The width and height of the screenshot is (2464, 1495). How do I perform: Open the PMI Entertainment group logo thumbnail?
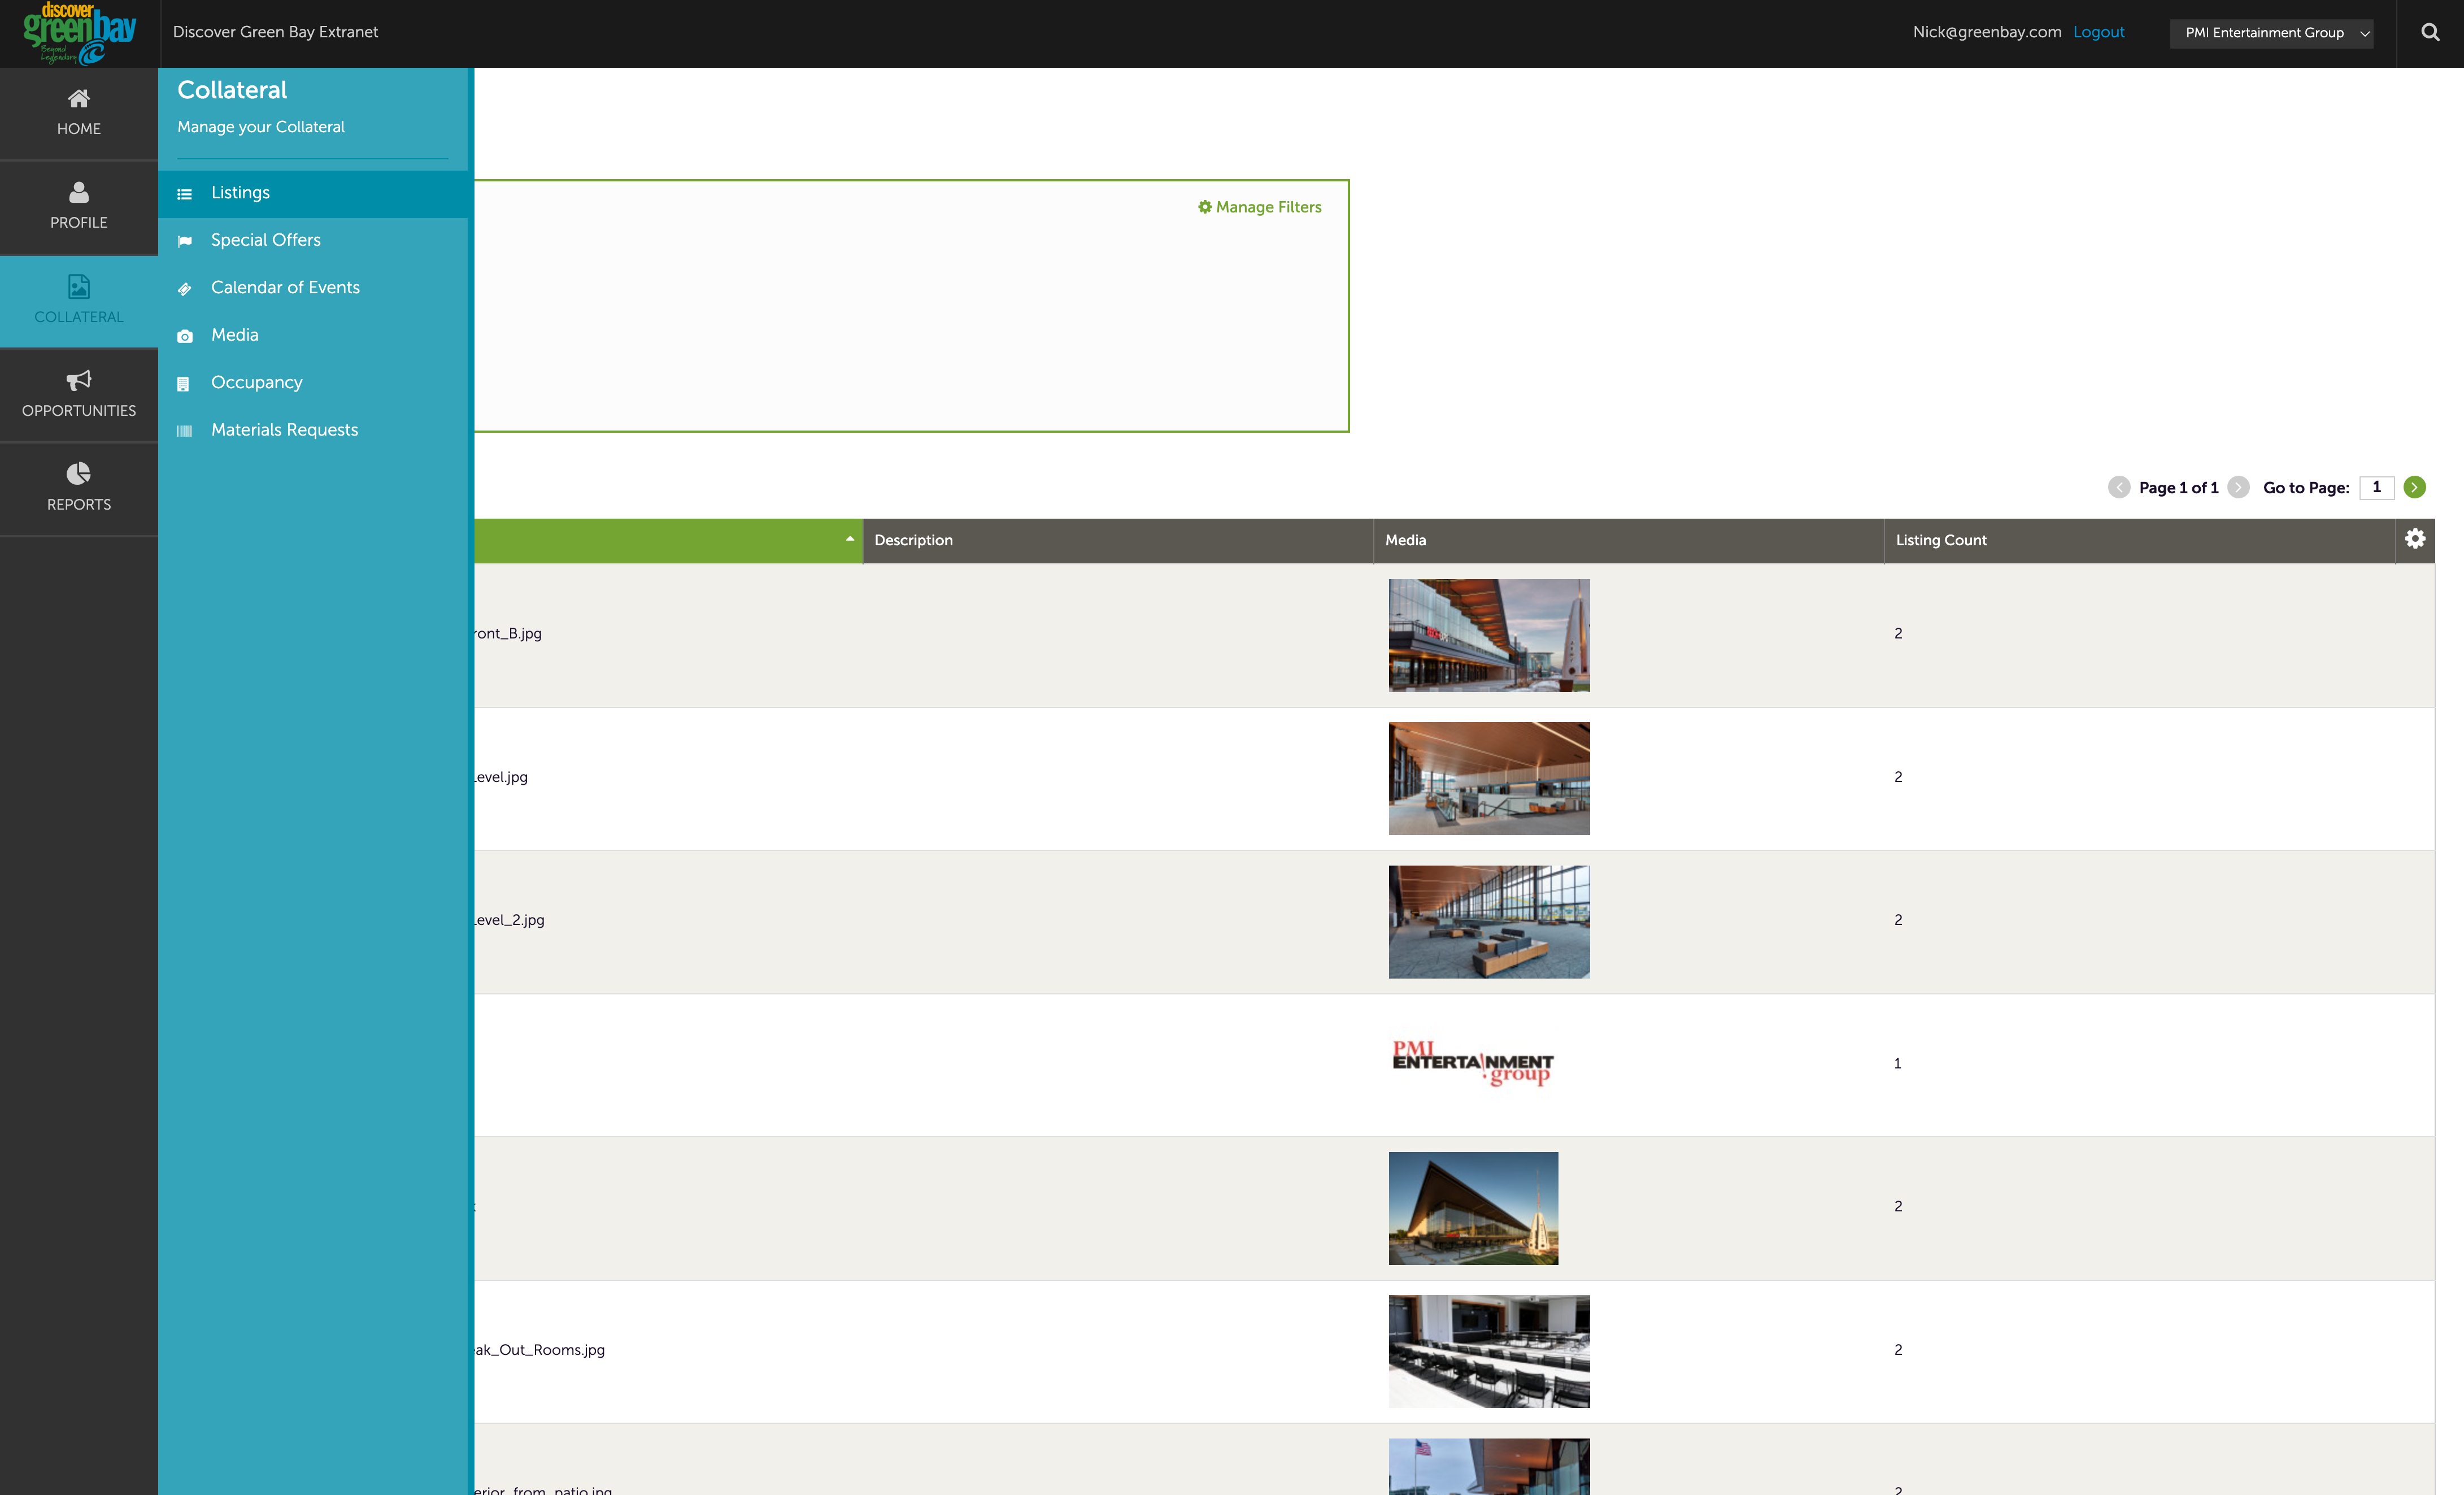1473,1063
